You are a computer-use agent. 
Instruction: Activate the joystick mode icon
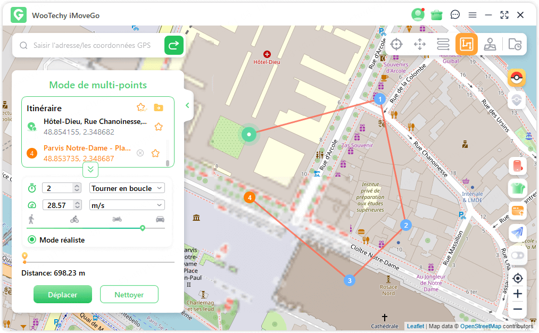490,44
